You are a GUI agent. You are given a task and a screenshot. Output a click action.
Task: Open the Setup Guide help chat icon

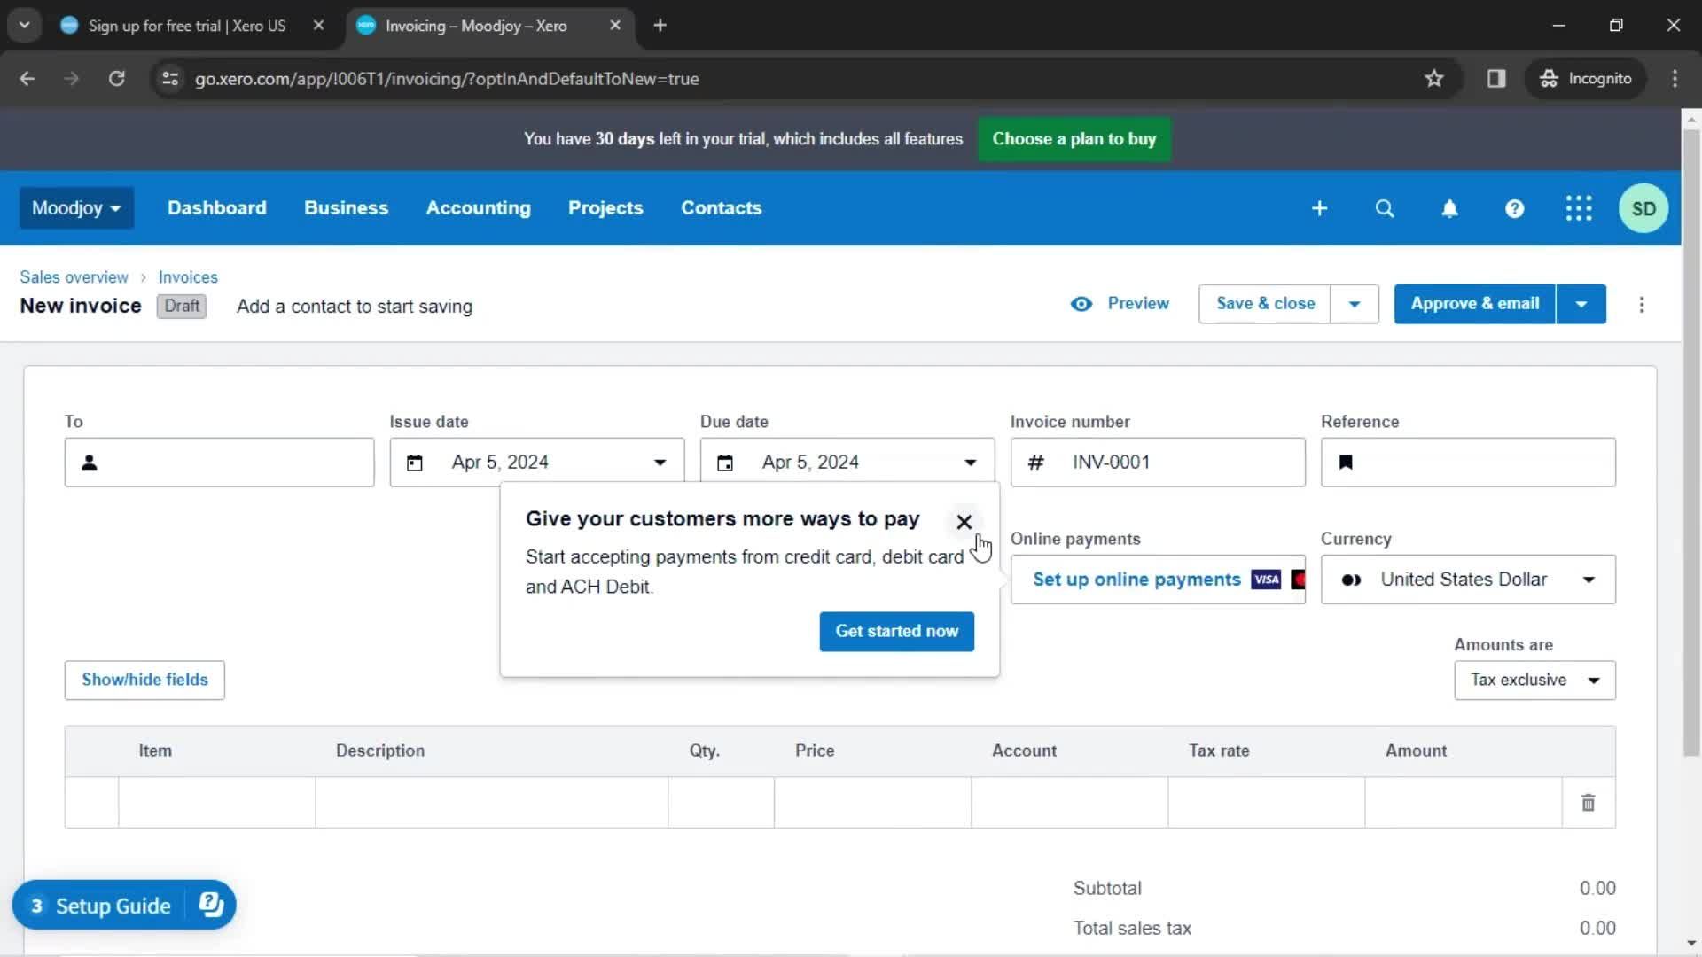211,905
